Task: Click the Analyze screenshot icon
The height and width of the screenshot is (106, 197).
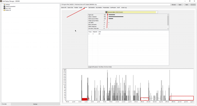Action: click(4, 6)
